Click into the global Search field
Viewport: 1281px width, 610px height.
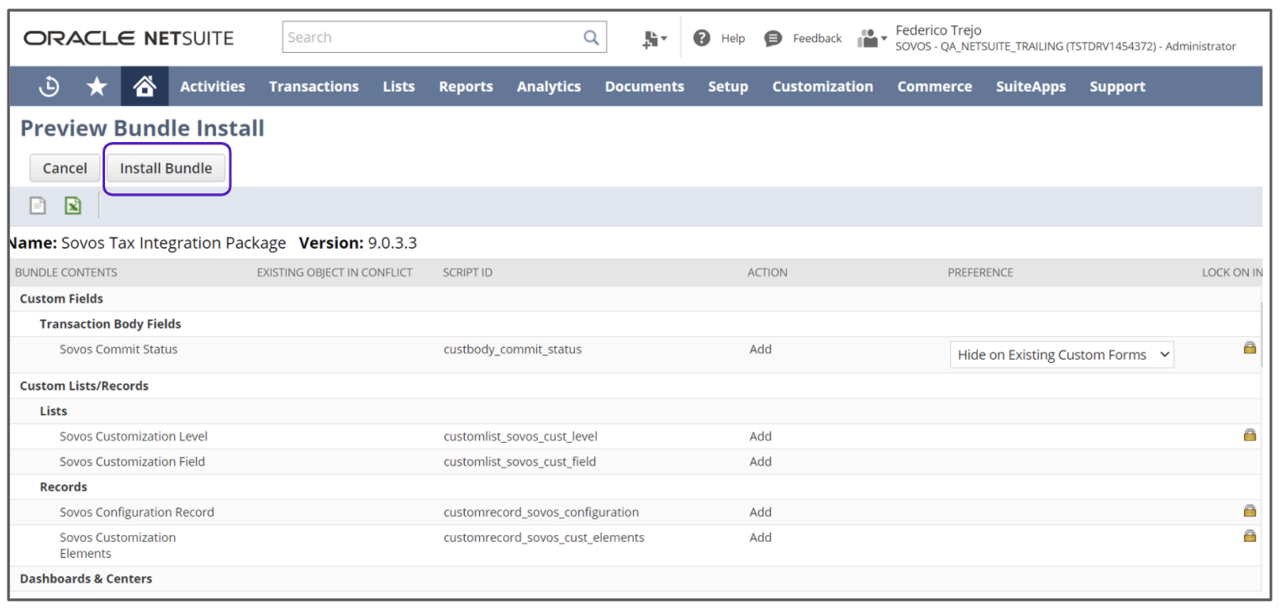pyautogui.click(x=433, y=38)
